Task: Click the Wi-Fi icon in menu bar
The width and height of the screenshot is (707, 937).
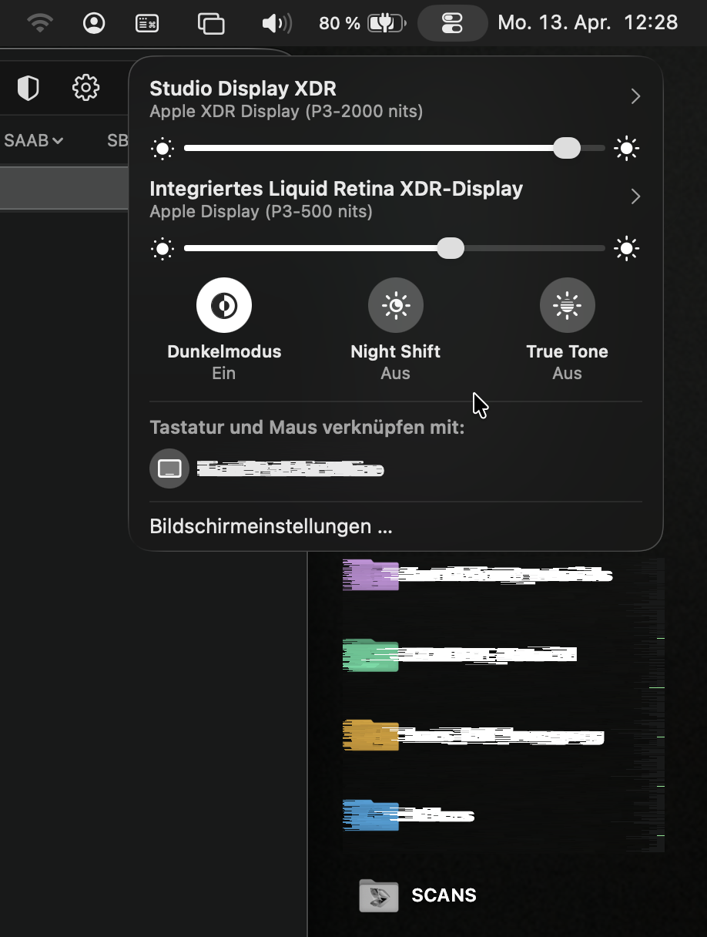Action: [40, 23]
